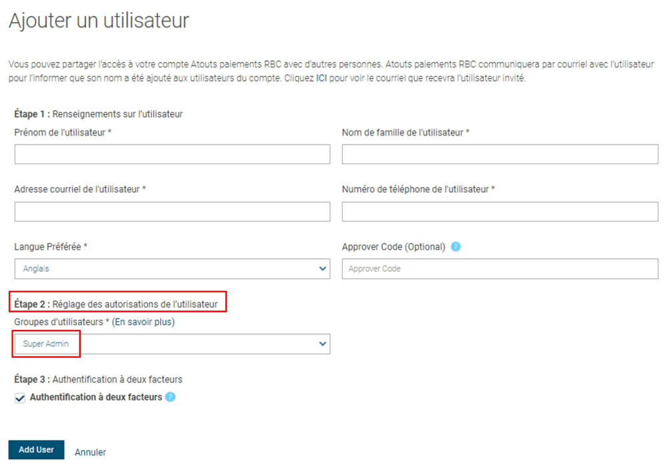Click the Nom de famille input field
This screenshot has height=464, width=667.
pyautogui.click(x=500, y=154)
